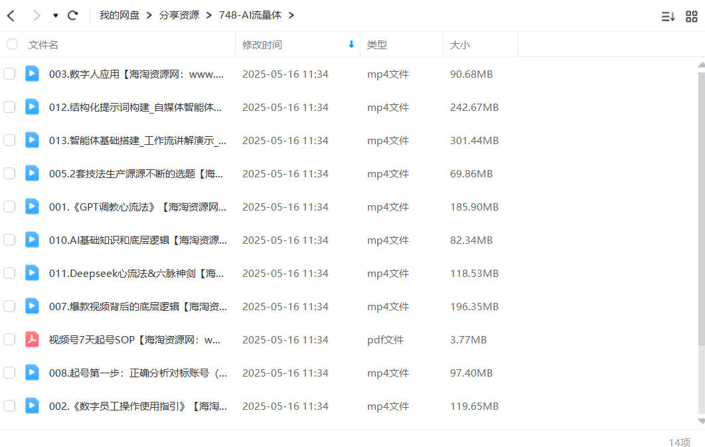
Task: Check the box for 010.AI基础知识 file
Action: coord(9,240)
